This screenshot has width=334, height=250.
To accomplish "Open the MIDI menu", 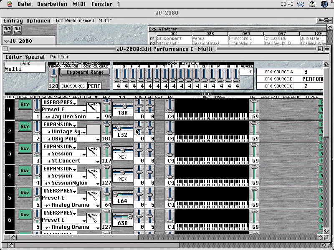I will (79, 4).
